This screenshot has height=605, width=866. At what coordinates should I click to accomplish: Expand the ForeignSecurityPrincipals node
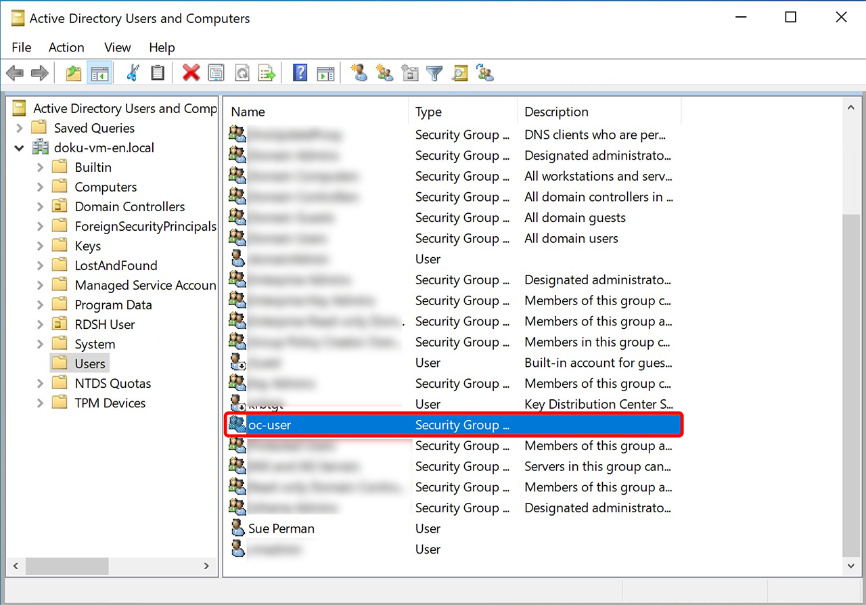point(40,226)
